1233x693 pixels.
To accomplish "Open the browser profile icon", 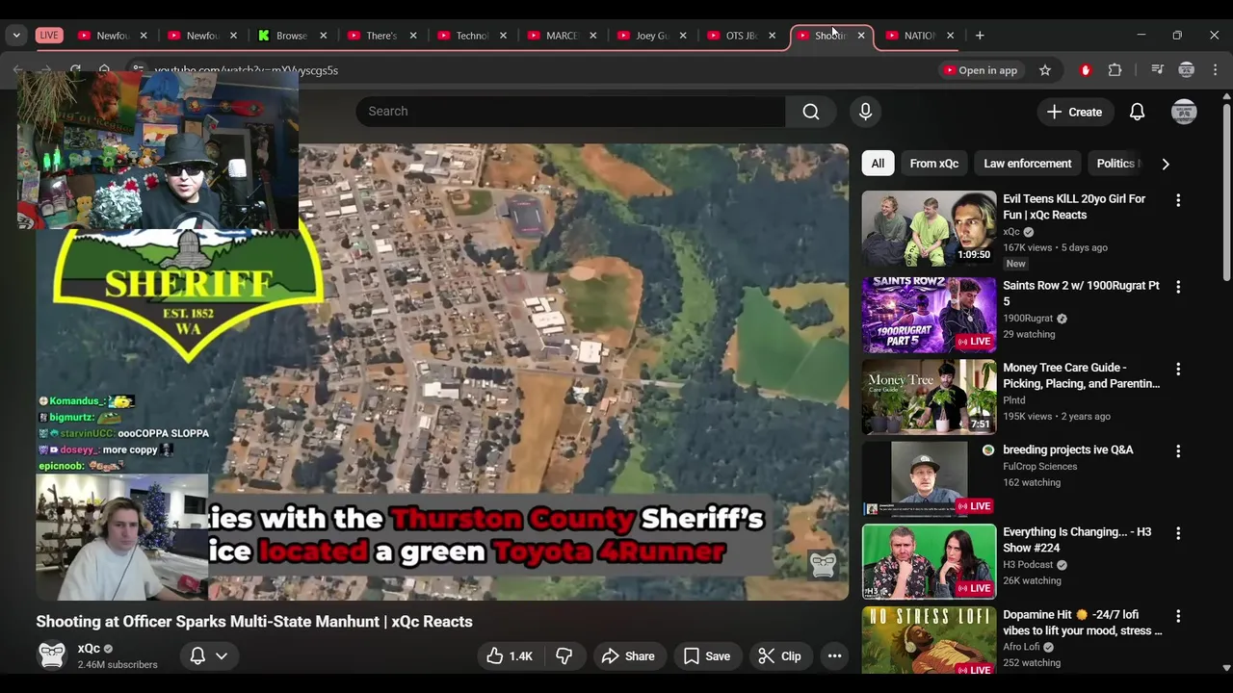I will click(x=1187, y=70).
